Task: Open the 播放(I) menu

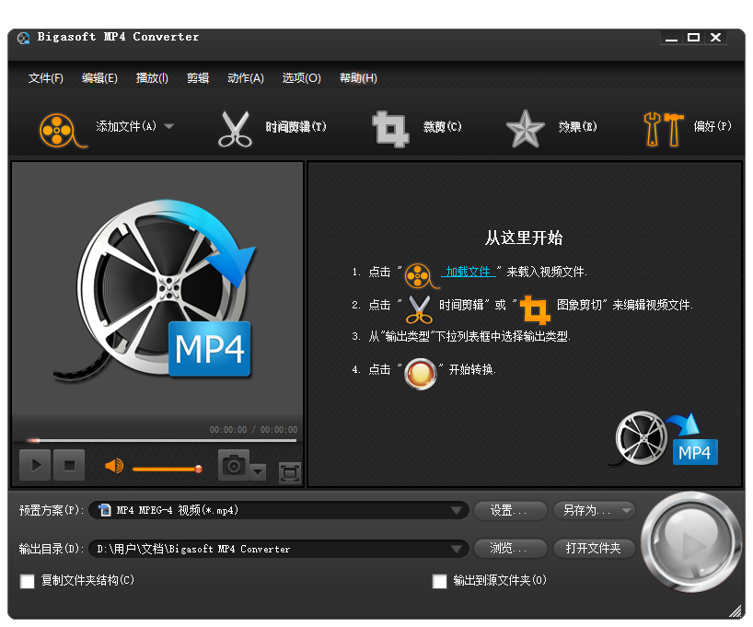Action: point(152,78)
